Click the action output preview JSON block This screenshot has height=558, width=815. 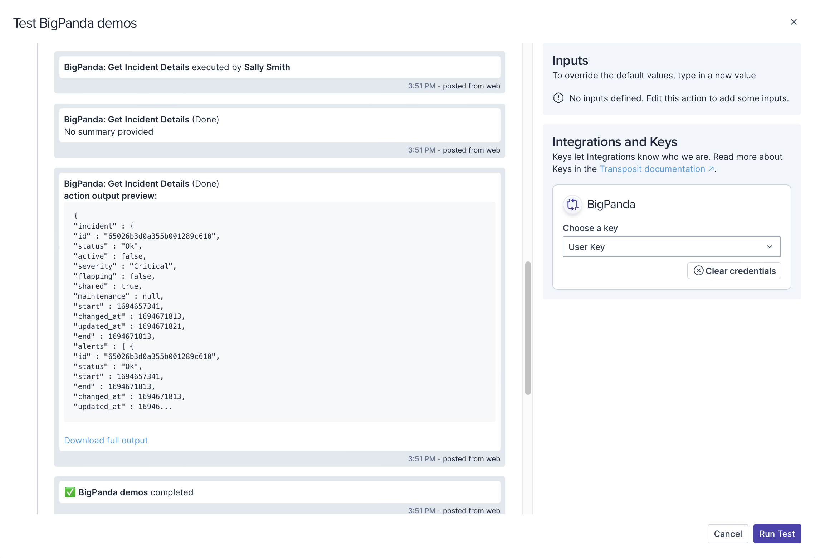[x=279, y=311]
